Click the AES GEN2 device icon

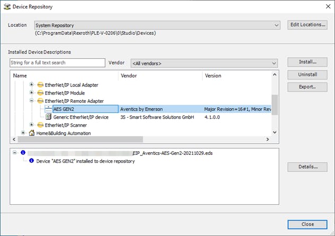(49, 109)
